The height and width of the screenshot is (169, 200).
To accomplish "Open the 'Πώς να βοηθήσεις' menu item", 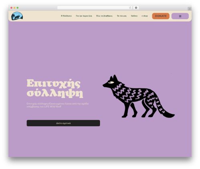I will pyautogui.click(x=104, y=16).
